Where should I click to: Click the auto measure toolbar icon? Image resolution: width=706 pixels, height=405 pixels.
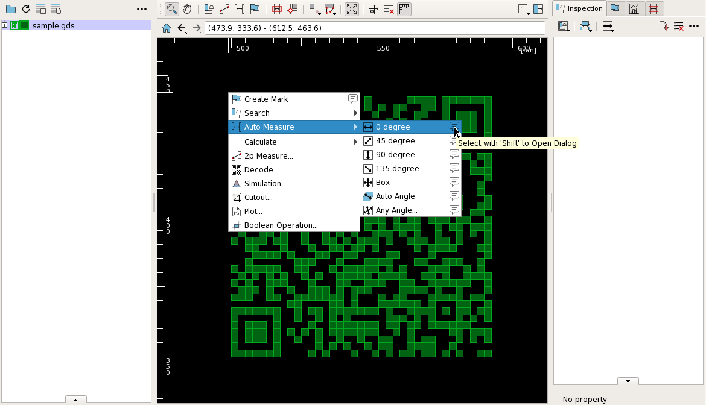240,9
